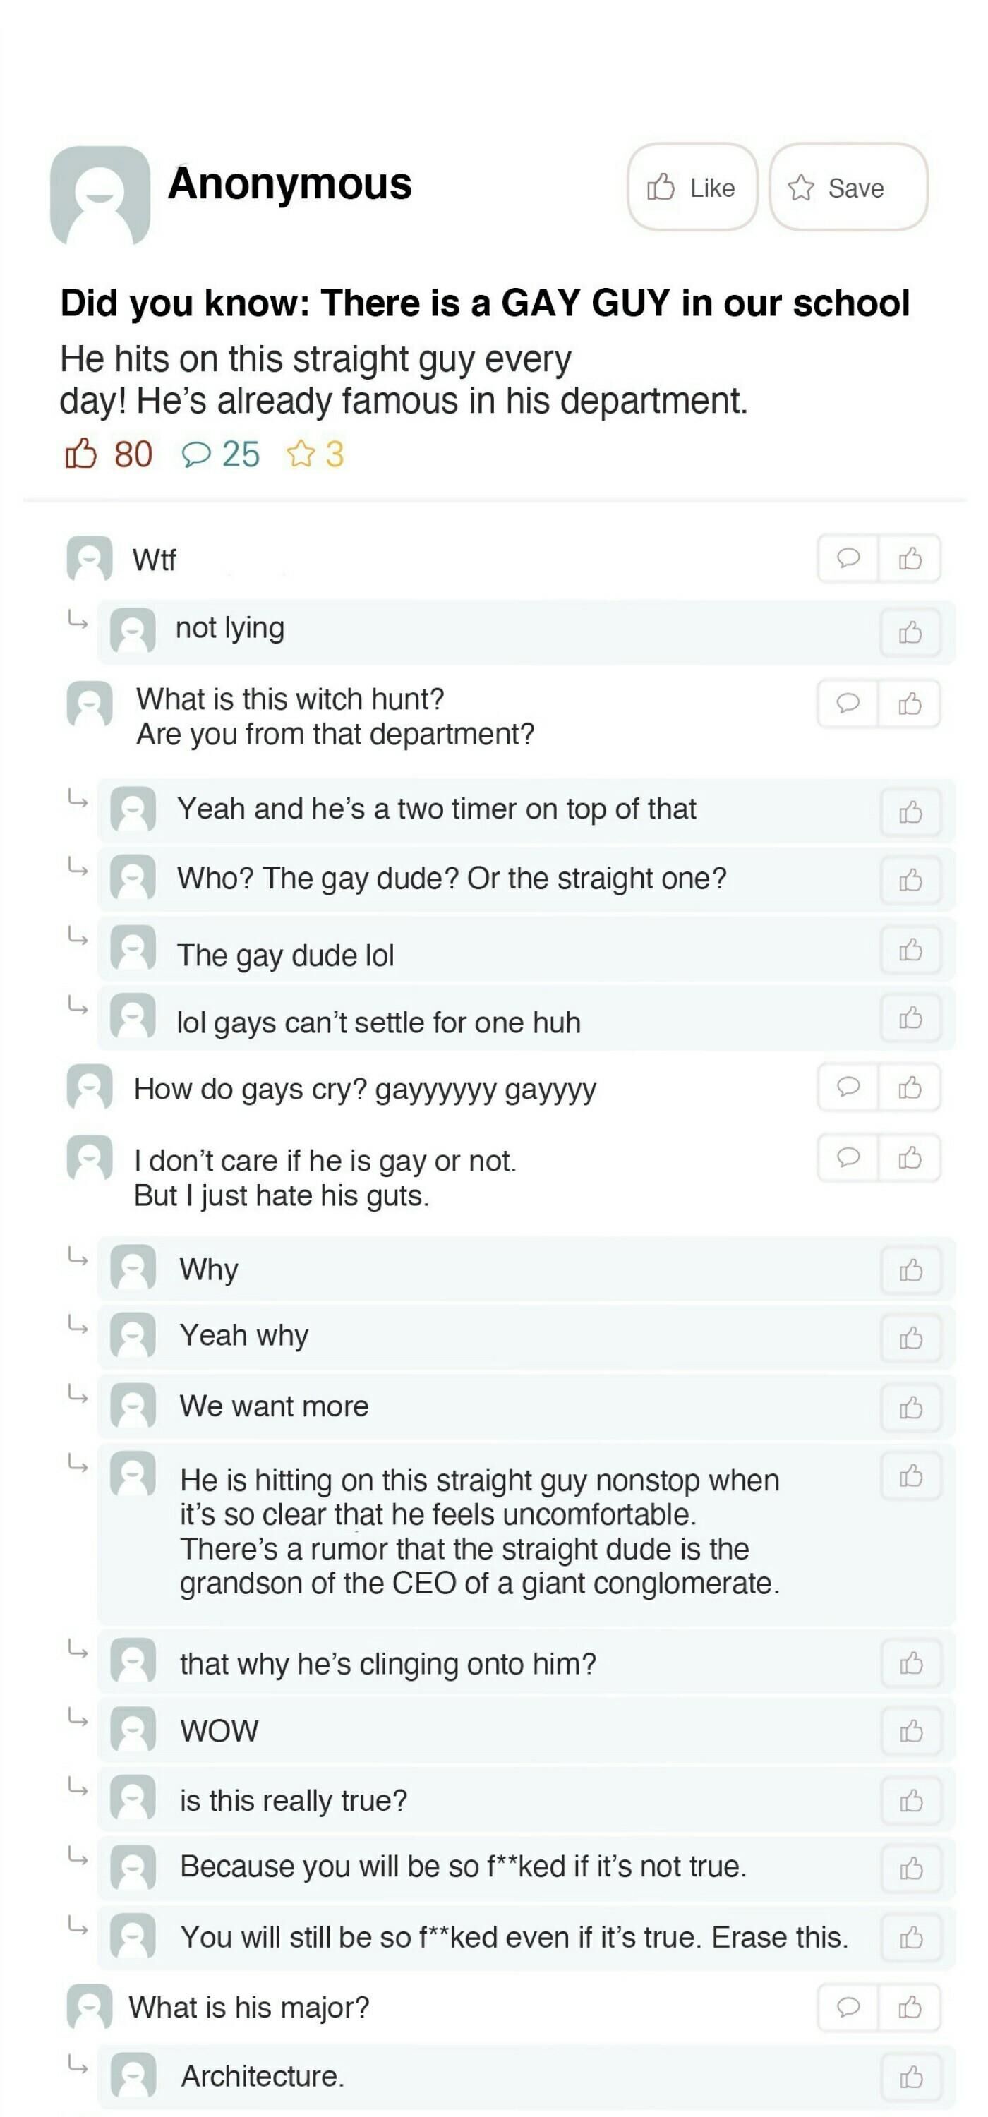This screenshot has width=988, height=2117.
Task: Reply to the "What is this witch hunt?" comment
Action: pyautogui.click(x=848, y=704)
